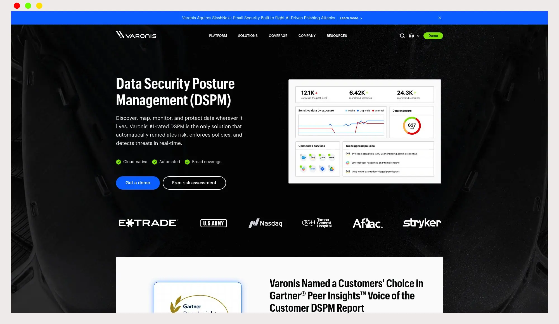
Task: Click the U.S. Army logo
Action: pos(214,223)
